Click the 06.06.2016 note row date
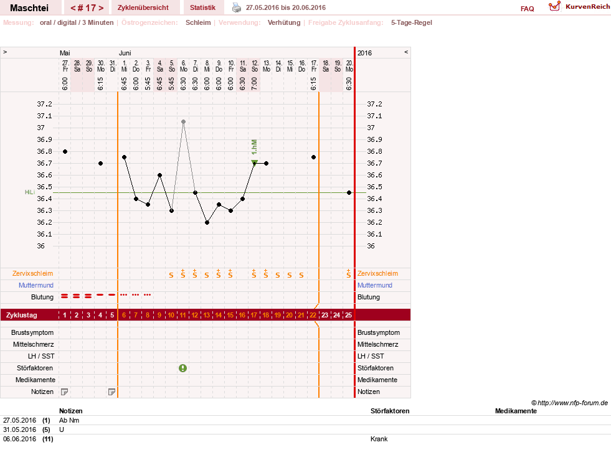611x460 pixels. click(x=19, y=439)
